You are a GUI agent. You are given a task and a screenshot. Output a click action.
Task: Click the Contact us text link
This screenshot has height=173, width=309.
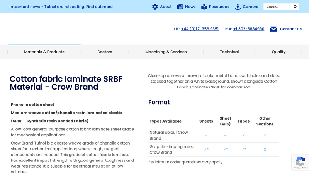coord(291,29)
